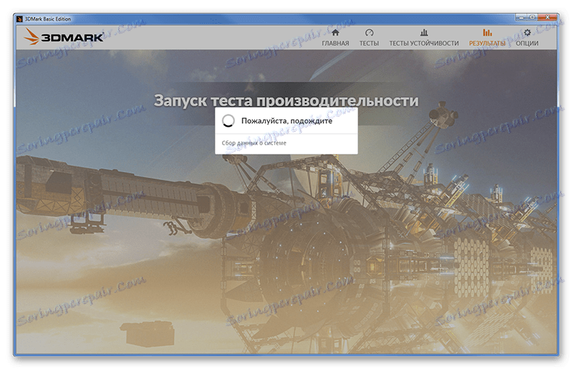Go to the ОПЦИИ tab label
The image size is (573, 370).
pos(527,43)
